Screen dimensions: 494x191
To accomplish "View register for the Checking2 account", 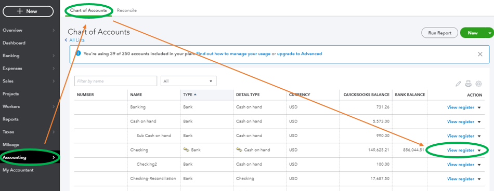I will [x=461, y=165].
